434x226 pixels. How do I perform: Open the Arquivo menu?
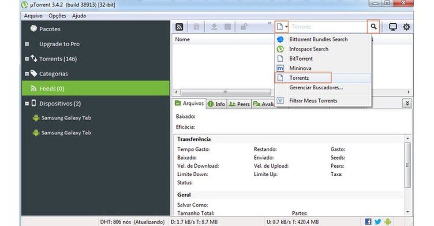(x=33, y=16)
